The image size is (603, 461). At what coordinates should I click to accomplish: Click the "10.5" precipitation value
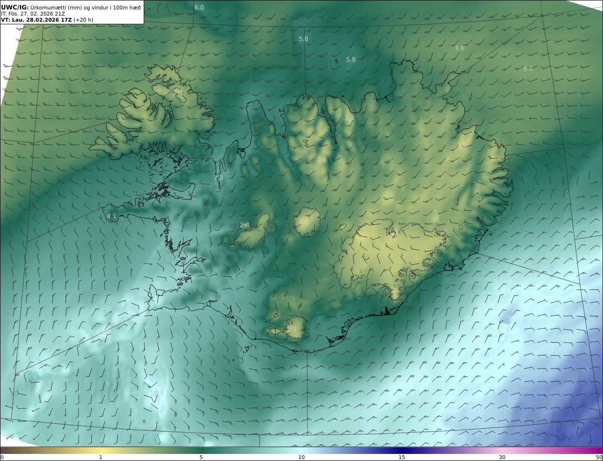(x=157, y=393)
